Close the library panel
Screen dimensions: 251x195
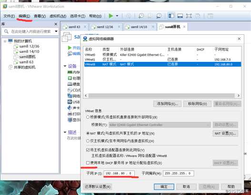point(56,24)
